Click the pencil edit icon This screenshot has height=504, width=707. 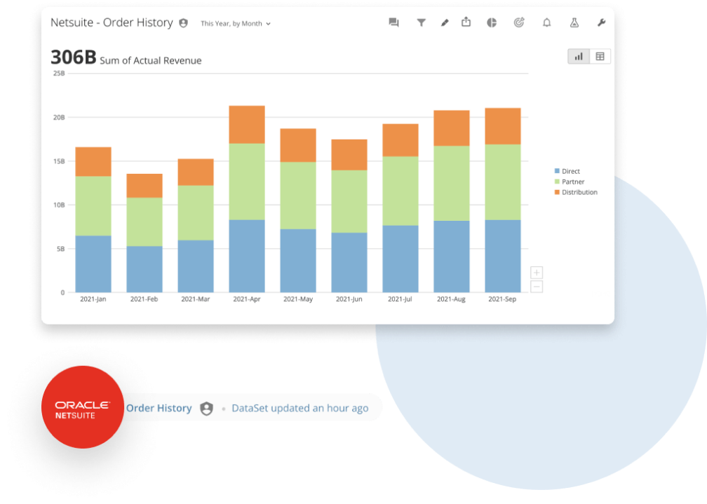(445, 22)
